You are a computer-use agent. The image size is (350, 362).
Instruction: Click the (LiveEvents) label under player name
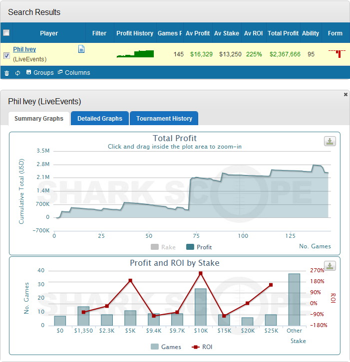point(30,59)
